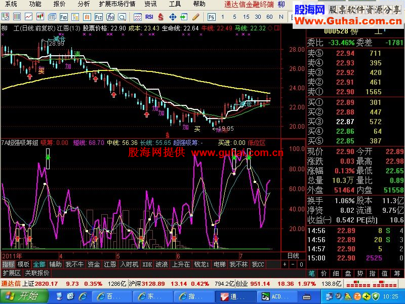Click the red S icon in toolbar
The width and height of the screenshot is (405, 304).
coord(160,17)
